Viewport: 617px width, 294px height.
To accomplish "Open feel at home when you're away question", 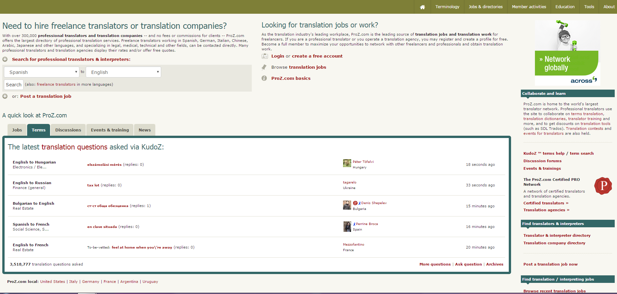I will [142, 247].
